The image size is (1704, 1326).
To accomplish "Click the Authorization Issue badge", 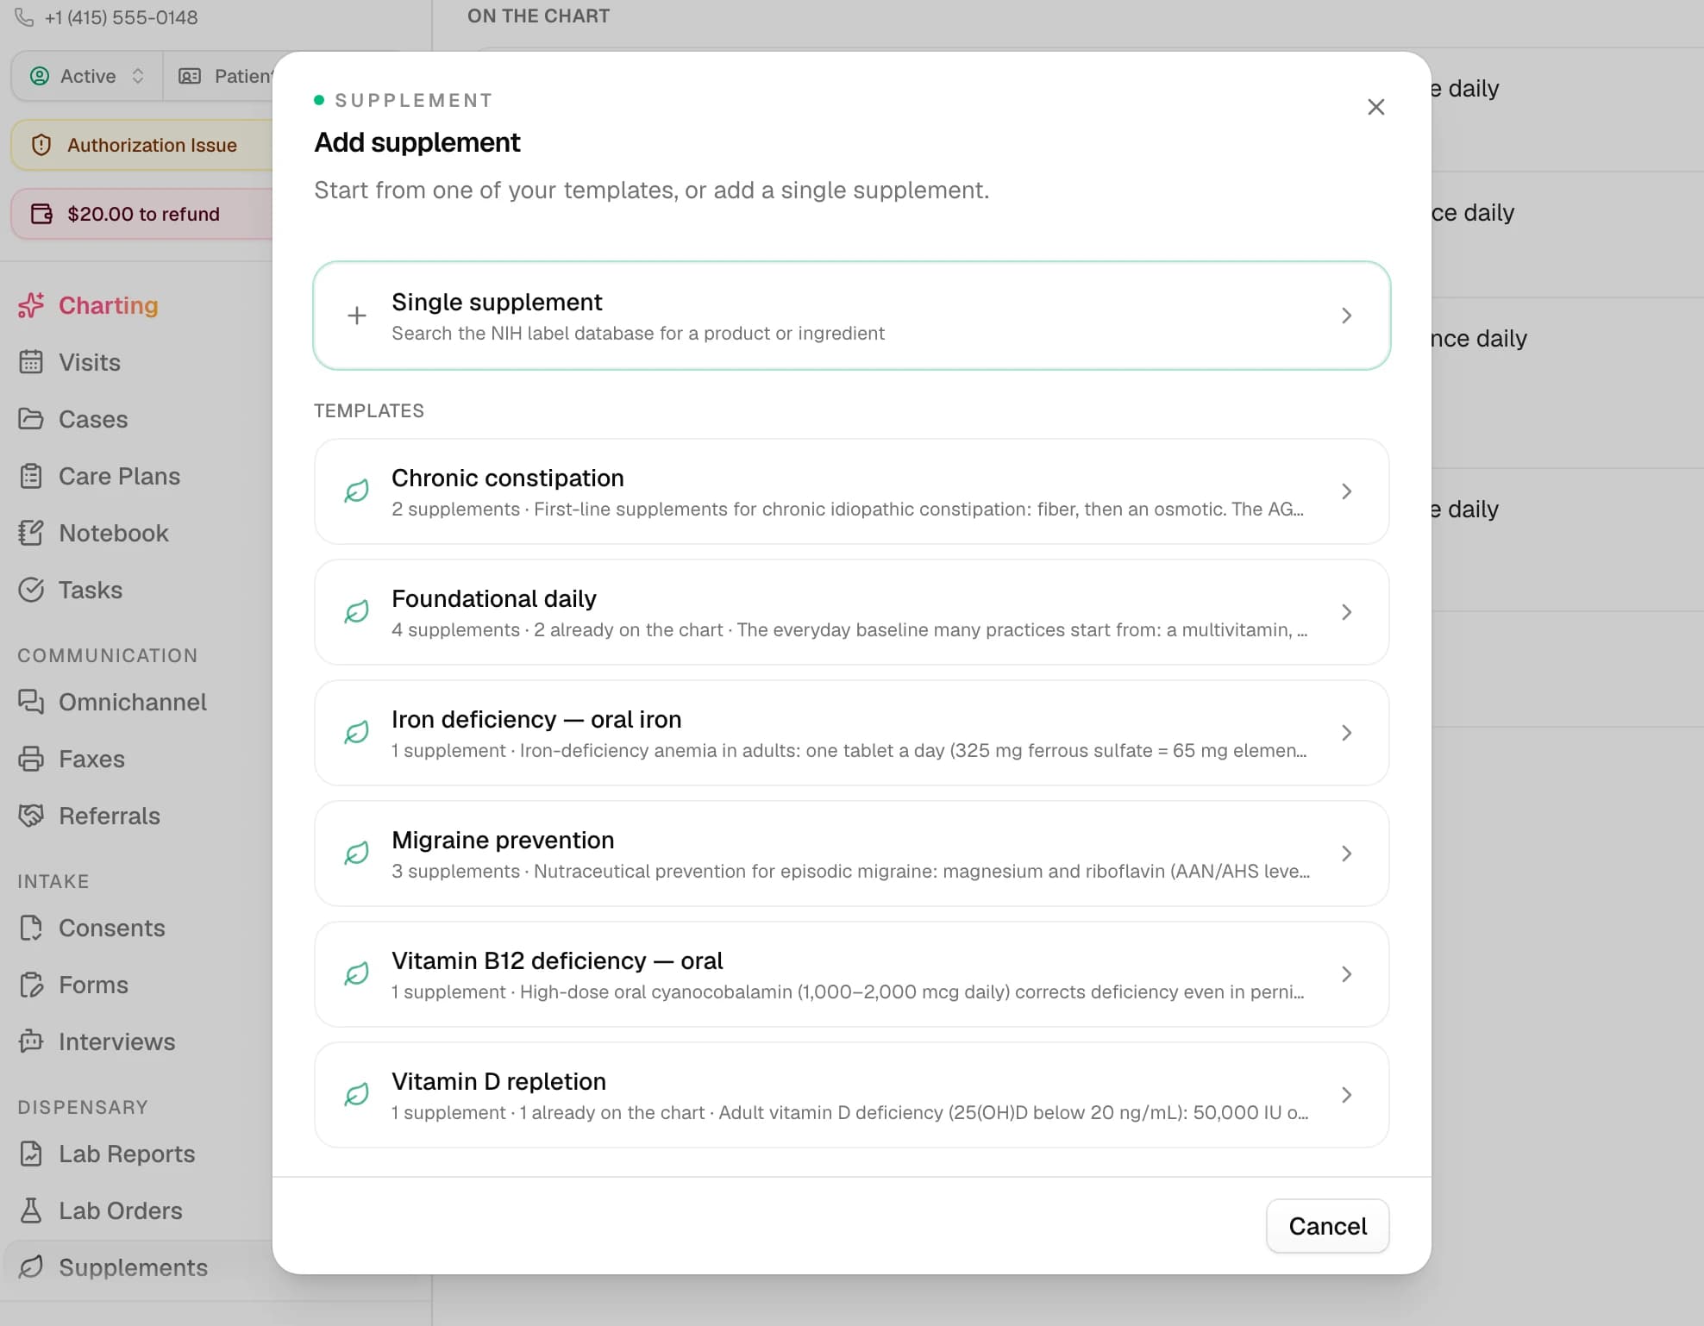I will pos(142,145).
